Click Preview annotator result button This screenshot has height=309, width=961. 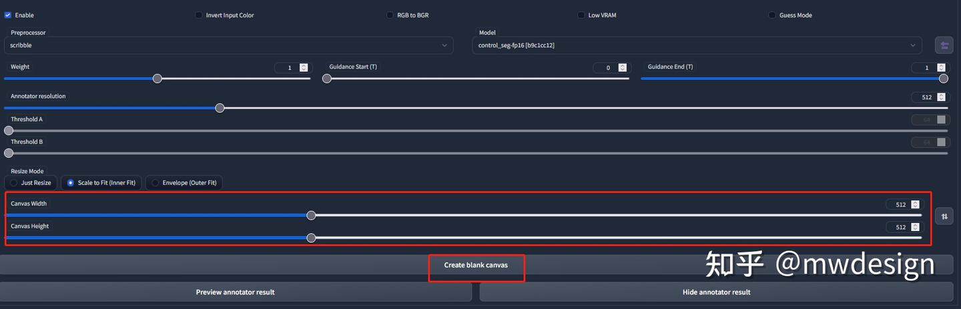click(236, 292)
